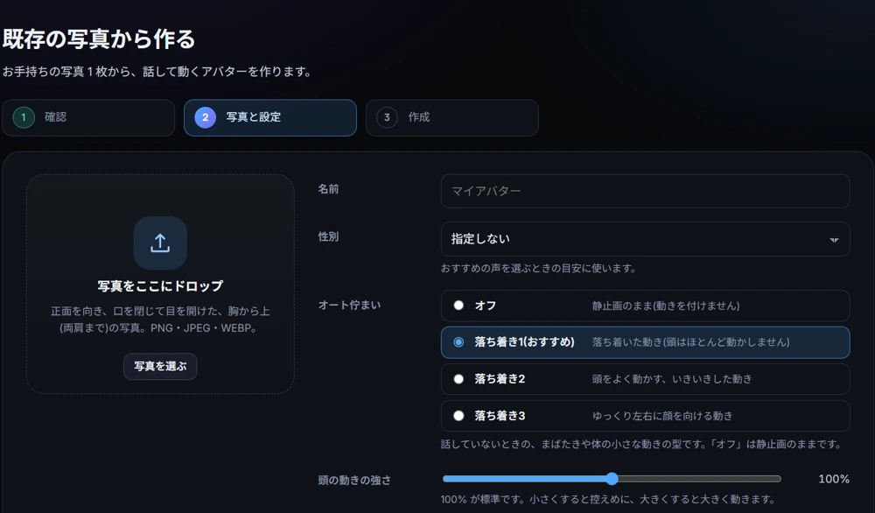Open the 作成 step tab
The image size is (875, 513).
tap(452, 117)
